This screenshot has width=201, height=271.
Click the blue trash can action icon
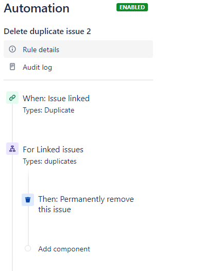click(x=28, y=200)
